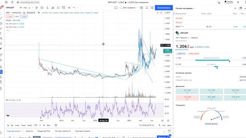This screenshot has height=138, width=246.
Task: Switch to the 'Тестер стратегий' tab
Action: tap(63, 131)
